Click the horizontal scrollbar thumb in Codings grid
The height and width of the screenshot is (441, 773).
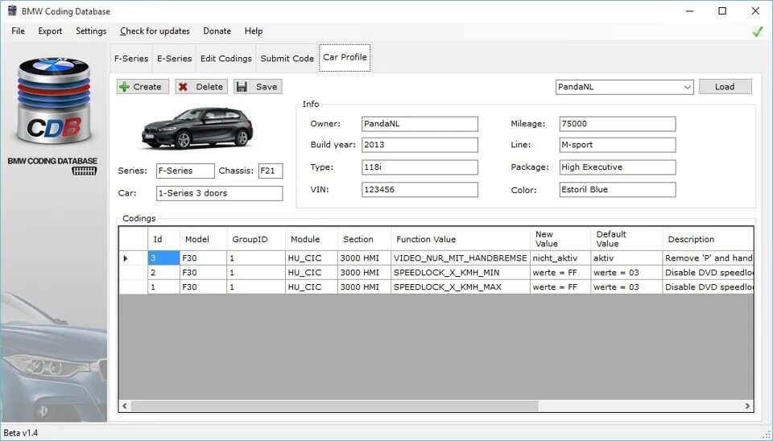coord(335,406)
